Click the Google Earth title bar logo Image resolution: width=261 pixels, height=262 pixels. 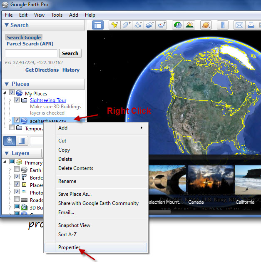pos(5,5)
